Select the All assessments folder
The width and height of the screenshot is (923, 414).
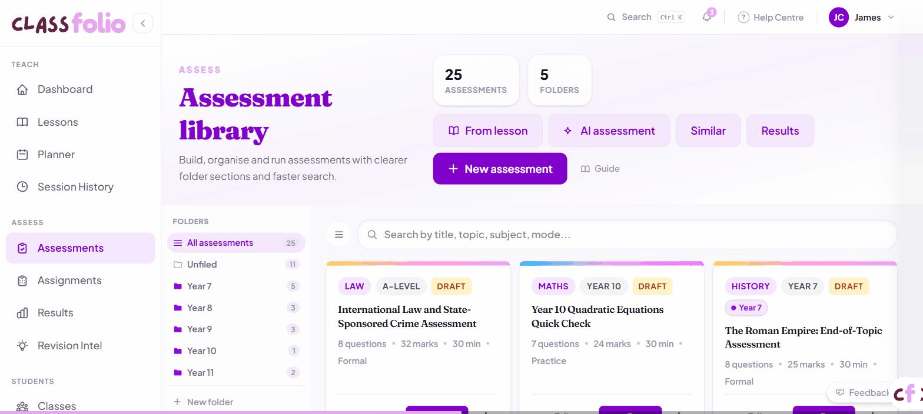coord(236,243)
